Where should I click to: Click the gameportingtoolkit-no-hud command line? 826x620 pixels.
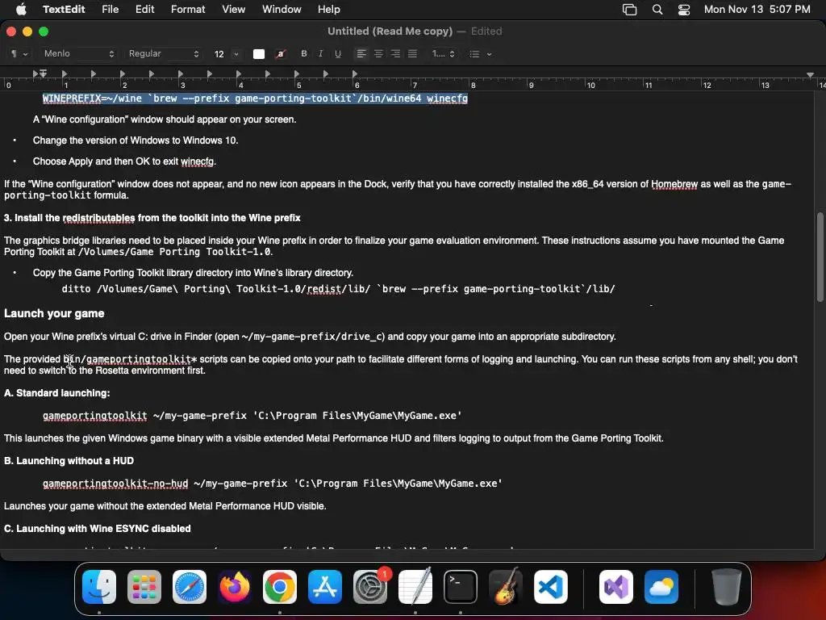tap(273, 484)
